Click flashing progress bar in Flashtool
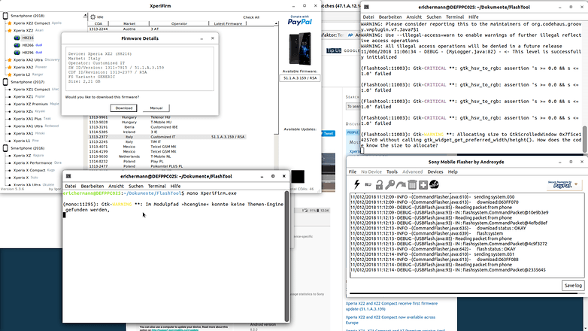The image size is (588, 331). tap(466, 293)
